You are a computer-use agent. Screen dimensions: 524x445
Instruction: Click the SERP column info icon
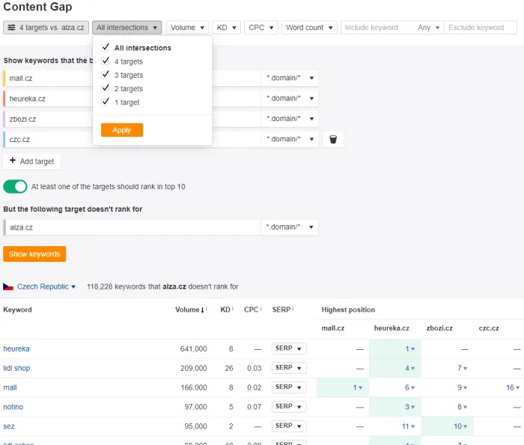pyautogui.click(x=293, y=308)
